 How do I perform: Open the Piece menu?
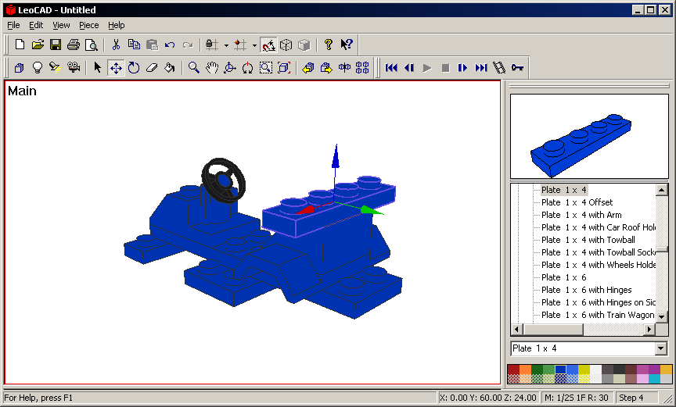pyautogui.click(x=89, y=25)
